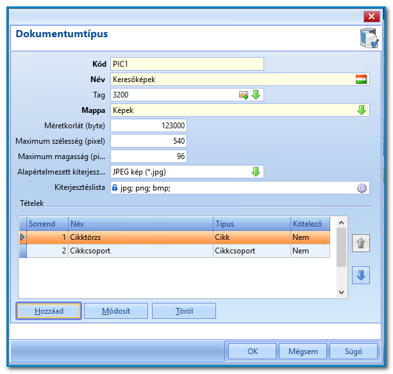Screen dimensions: 393x374
Task: Select the Cikkcsoport row in table
Action: pyautogui.click(x=174, y=251)
